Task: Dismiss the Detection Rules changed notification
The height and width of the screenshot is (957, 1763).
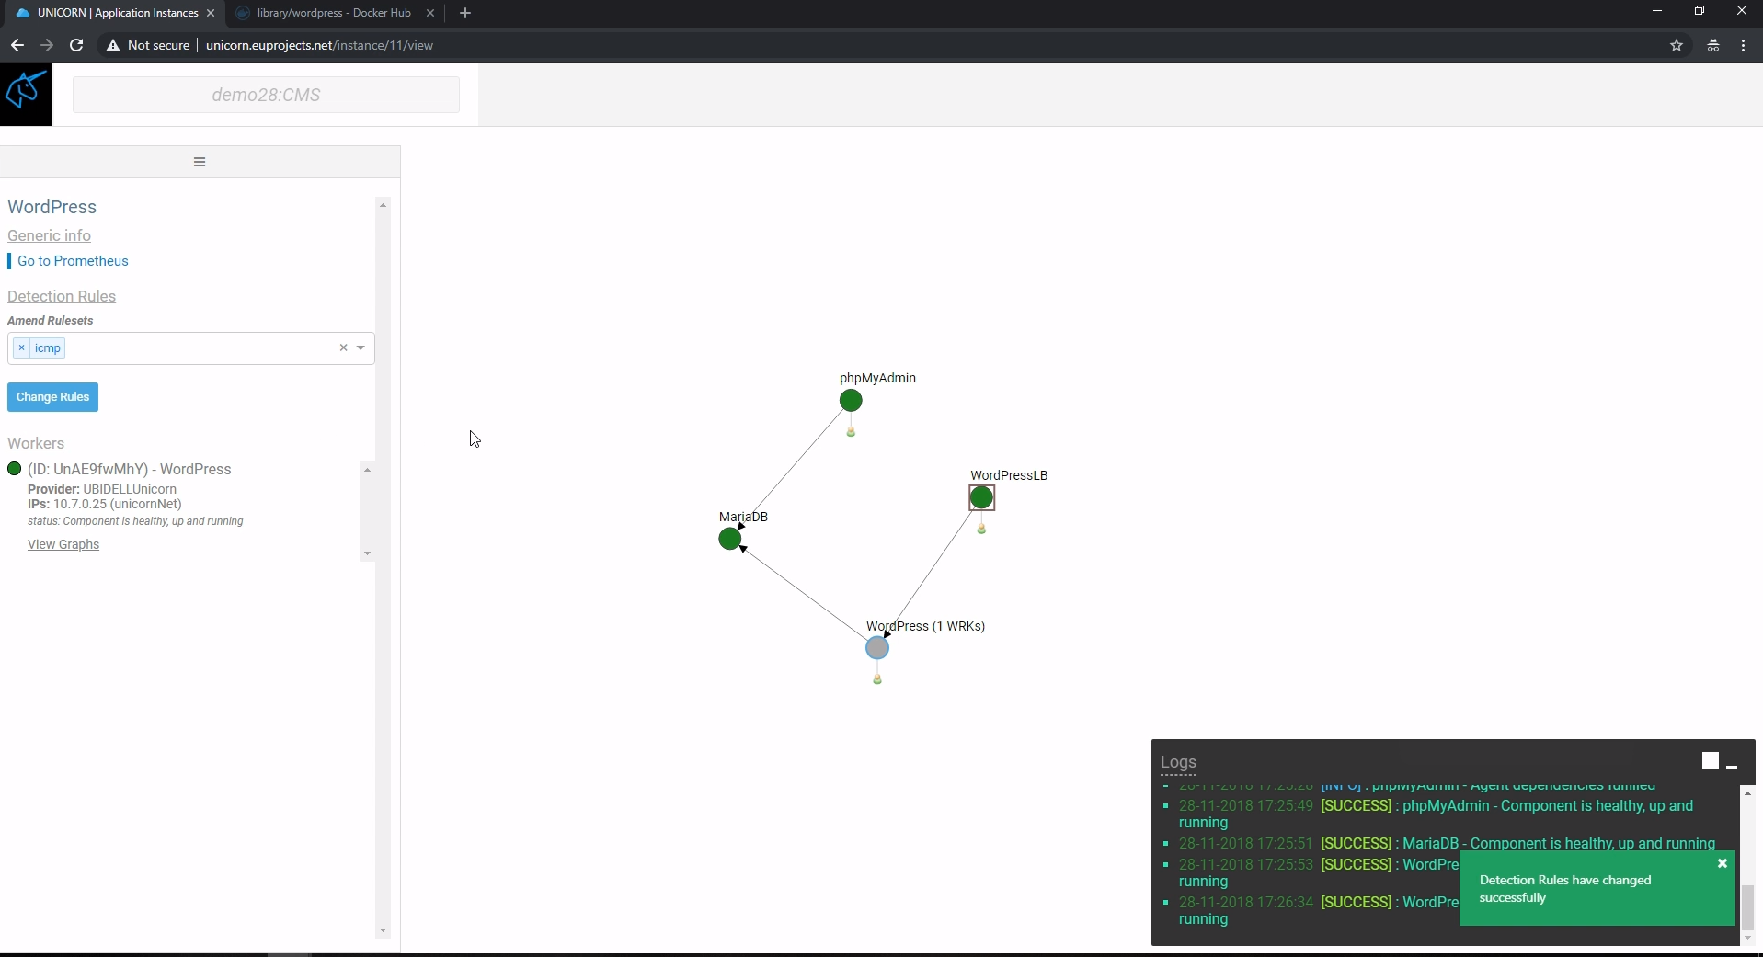Action: tap(1723, 863)
